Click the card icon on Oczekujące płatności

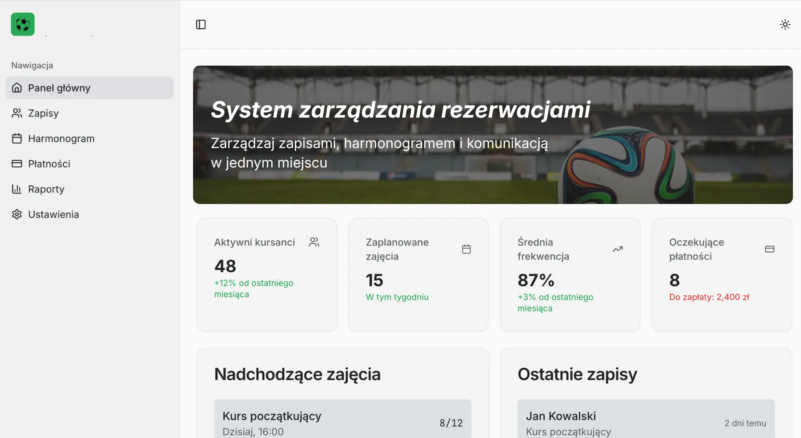(769, 249)
